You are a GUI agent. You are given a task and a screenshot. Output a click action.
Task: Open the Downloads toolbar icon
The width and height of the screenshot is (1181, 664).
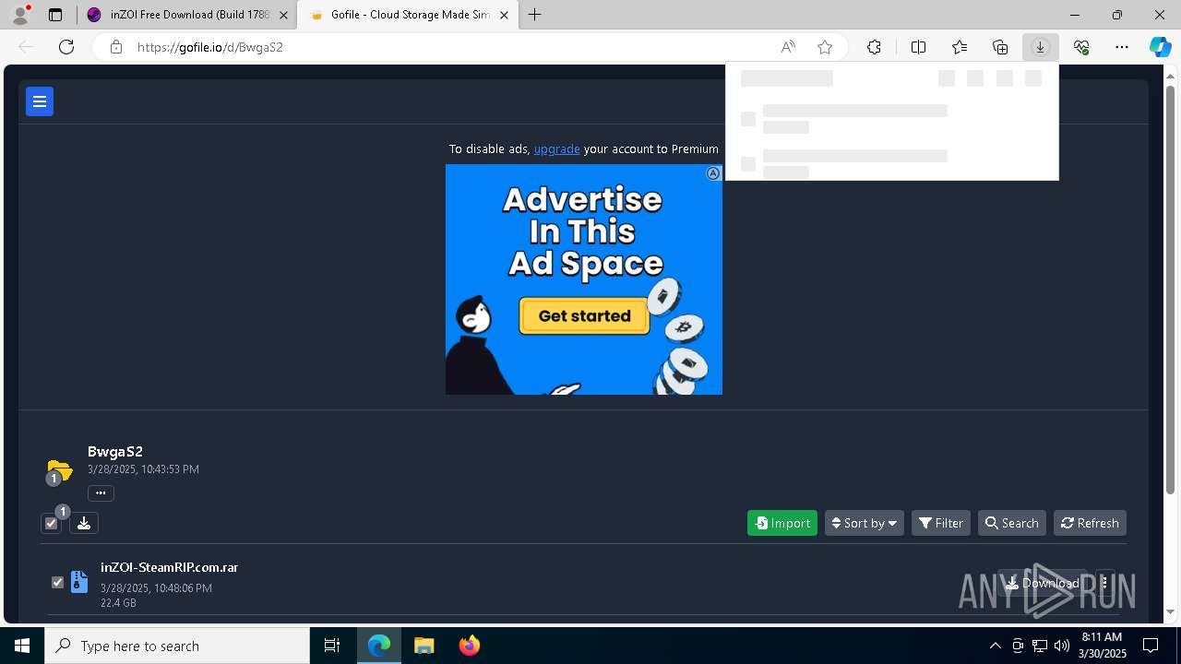[x=1041, y=47]
